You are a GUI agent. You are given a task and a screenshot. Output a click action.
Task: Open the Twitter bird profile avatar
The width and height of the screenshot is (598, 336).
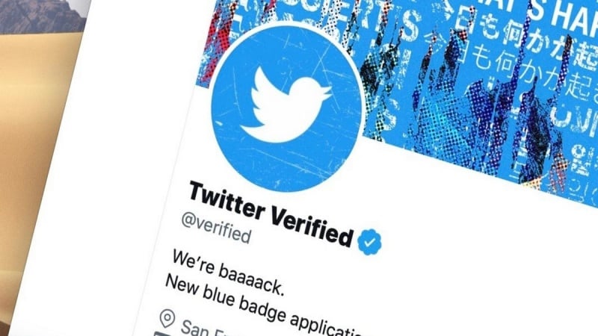[286, 108]
